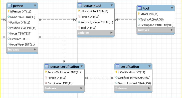Click the diamond beside certification Description VARCHAR(500)
This screenshot has height=98, width=182.
point(116,83)
